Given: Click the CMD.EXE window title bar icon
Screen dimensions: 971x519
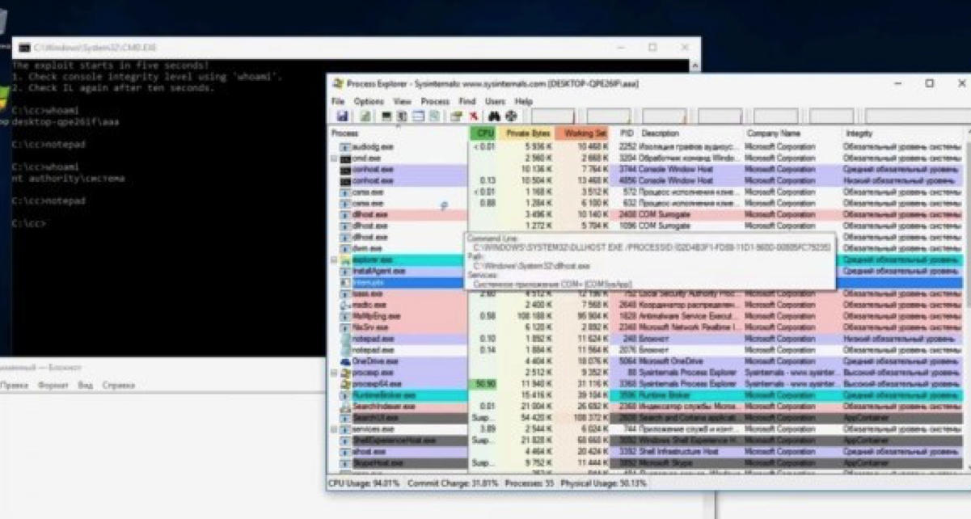Looking at the screenshot, I should pos(25,48).
